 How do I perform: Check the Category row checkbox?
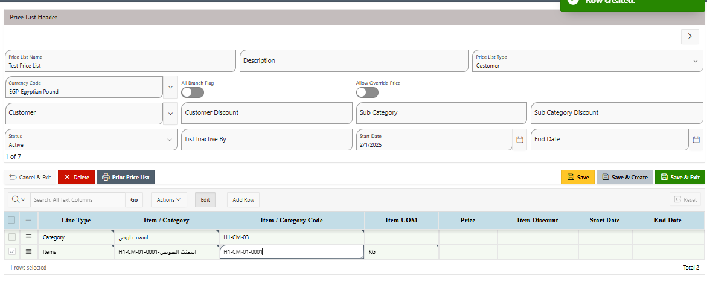[11, 237]
